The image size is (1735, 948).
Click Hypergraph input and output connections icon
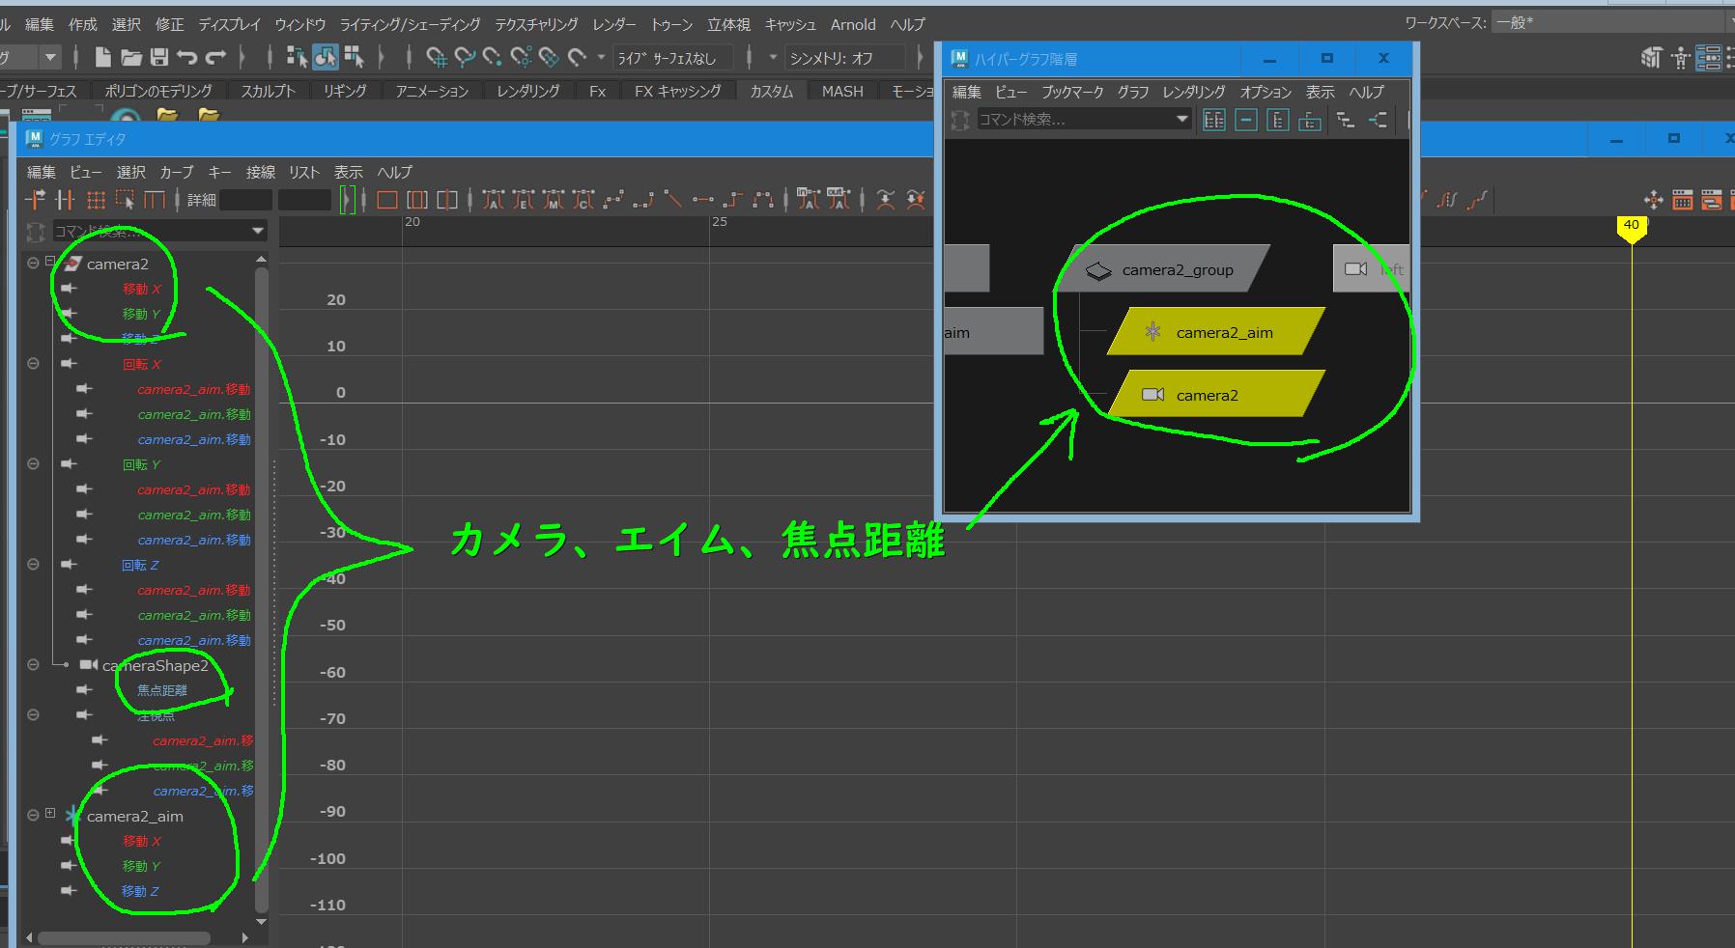1378,120
